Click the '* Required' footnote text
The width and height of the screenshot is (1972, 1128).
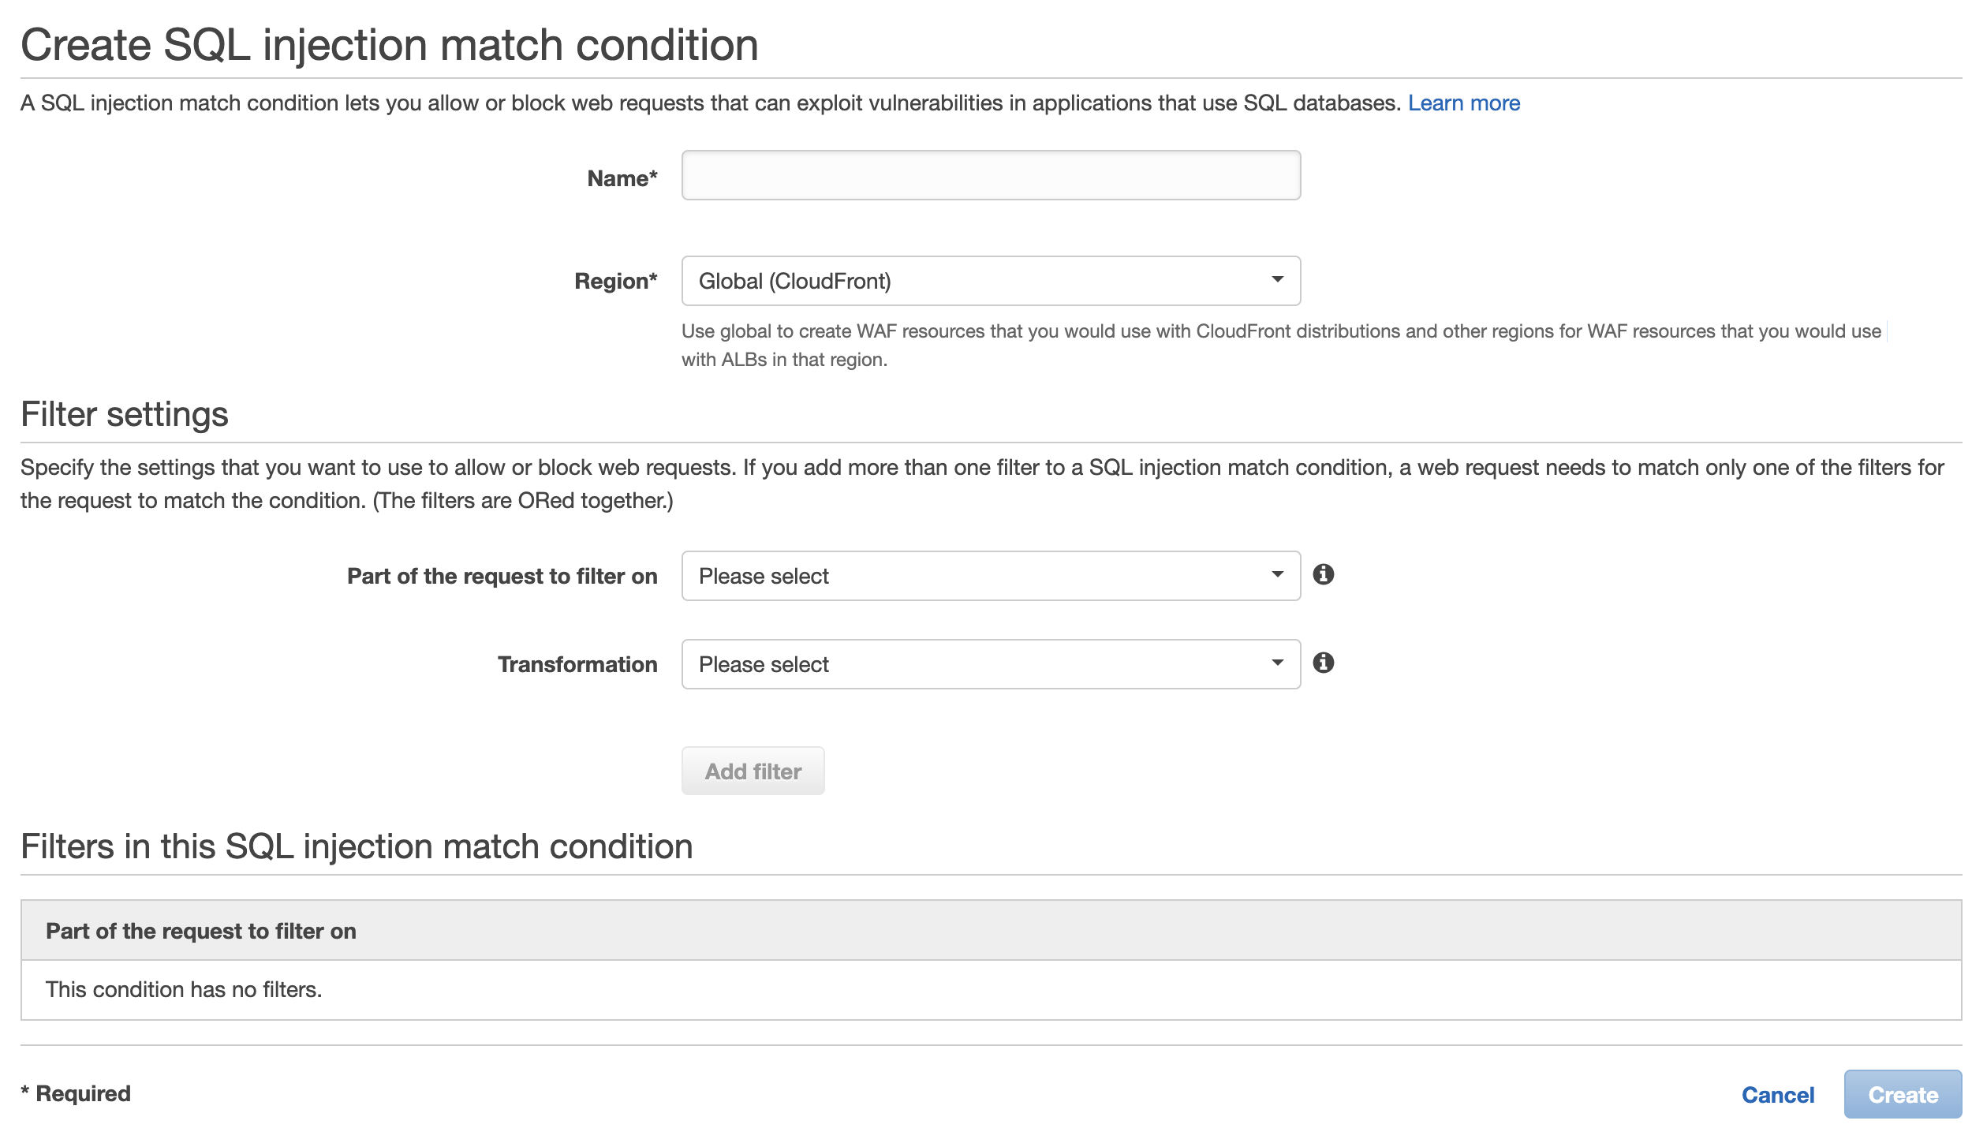tap(76, 1093)
